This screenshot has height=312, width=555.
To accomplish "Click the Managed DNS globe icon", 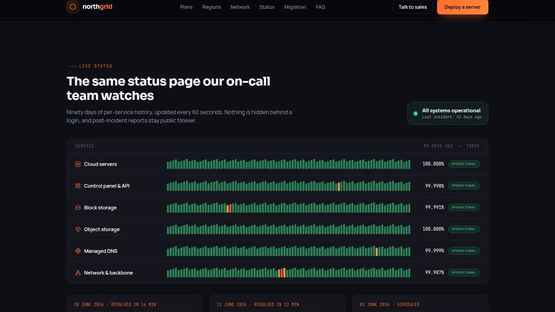I will coord(78,251).
